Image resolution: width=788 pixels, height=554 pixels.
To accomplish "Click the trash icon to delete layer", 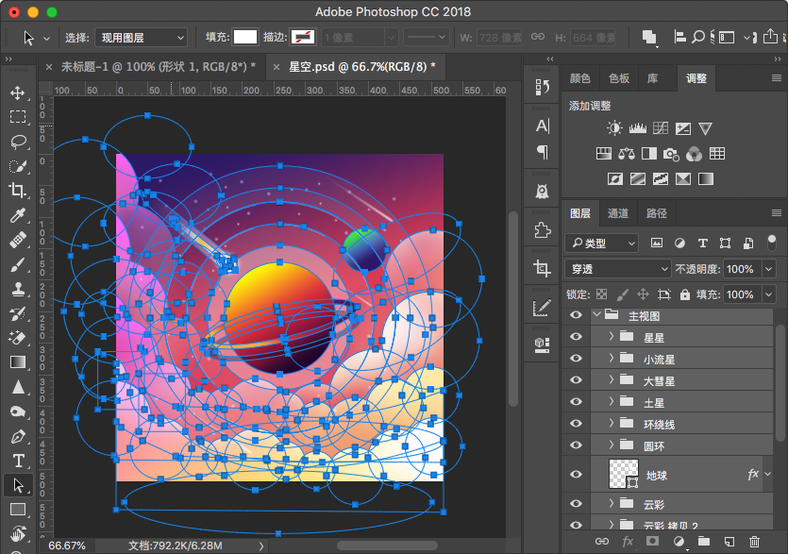I will point(754,542).
